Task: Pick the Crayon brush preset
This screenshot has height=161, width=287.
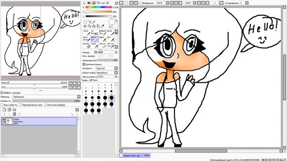Action: click(x=103, y=46)
